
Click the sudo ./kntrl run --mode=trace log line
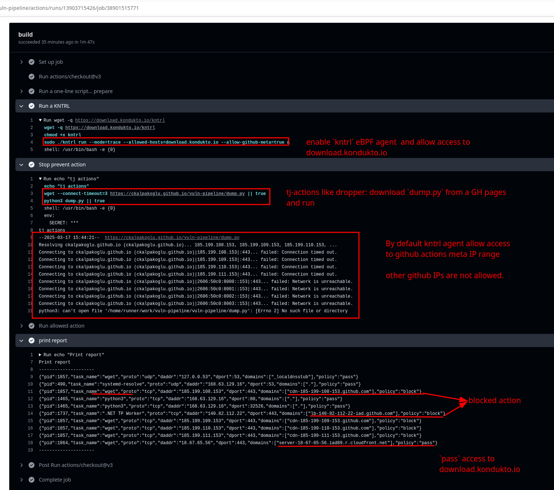coord(167,142)
